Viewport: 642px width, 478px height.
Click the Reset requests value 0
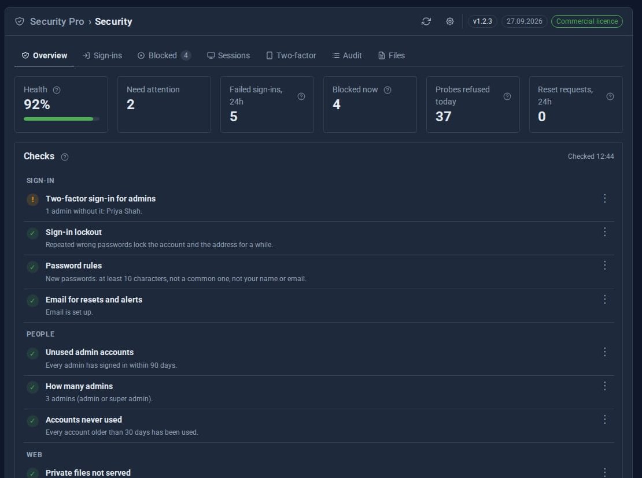pyautogui.click(x=542, y=117)
